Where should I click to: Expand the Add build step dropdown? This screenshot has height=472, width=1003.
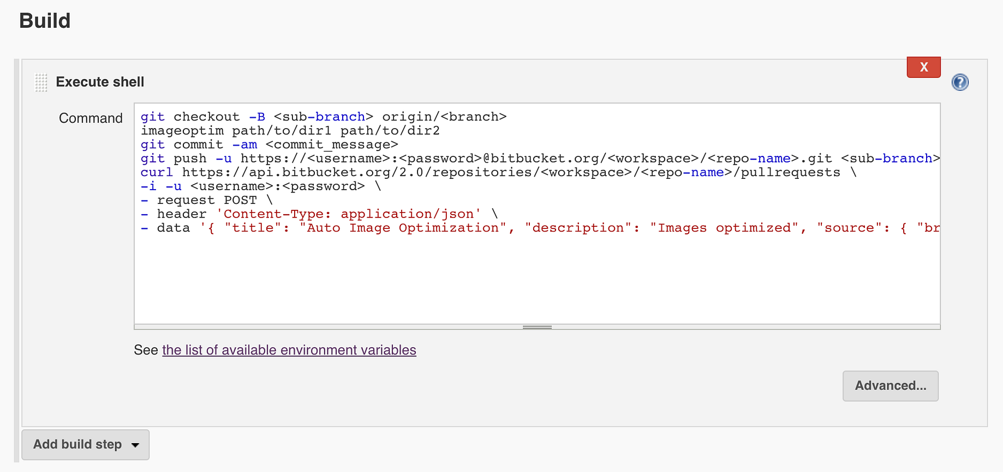[86, 445]
